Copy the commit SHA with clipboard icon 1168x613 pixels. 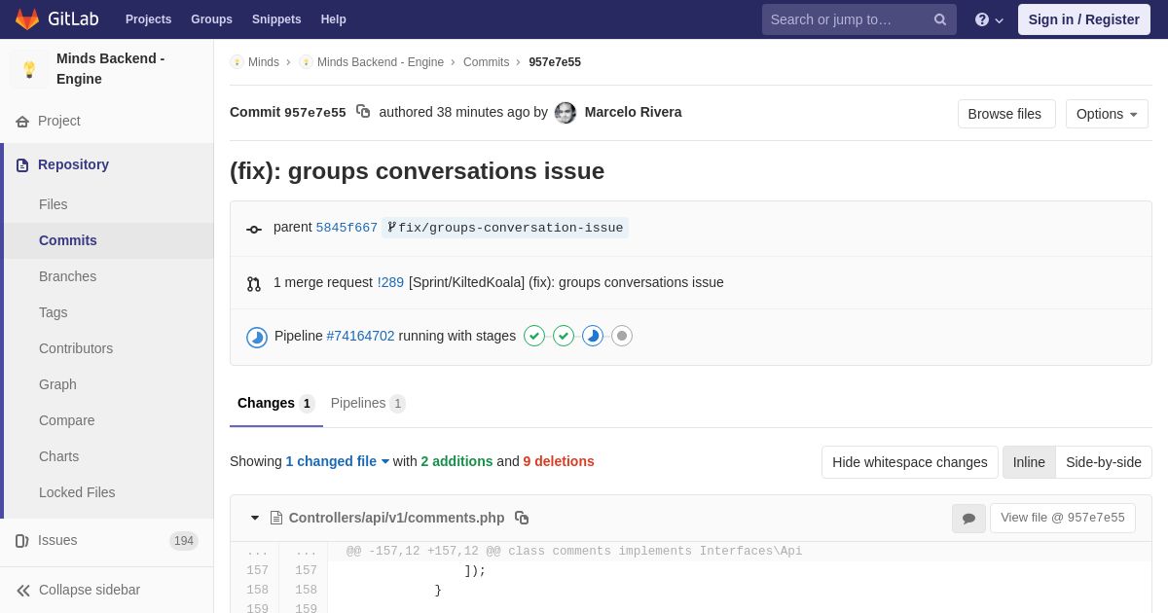coord(363,112)
